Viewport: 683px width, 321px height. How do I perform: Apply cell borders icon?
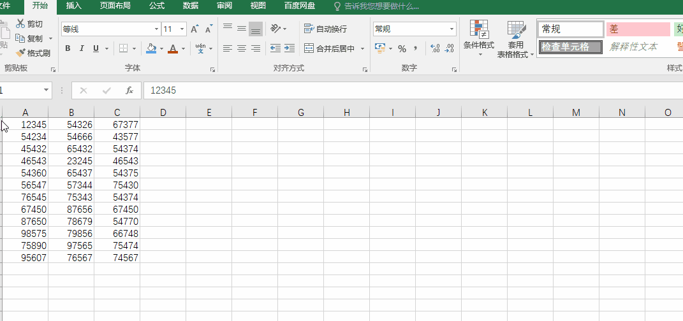(123, 48)
